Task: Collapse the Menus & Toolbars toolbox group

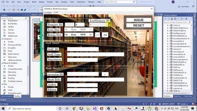Action: pos(2,63)
